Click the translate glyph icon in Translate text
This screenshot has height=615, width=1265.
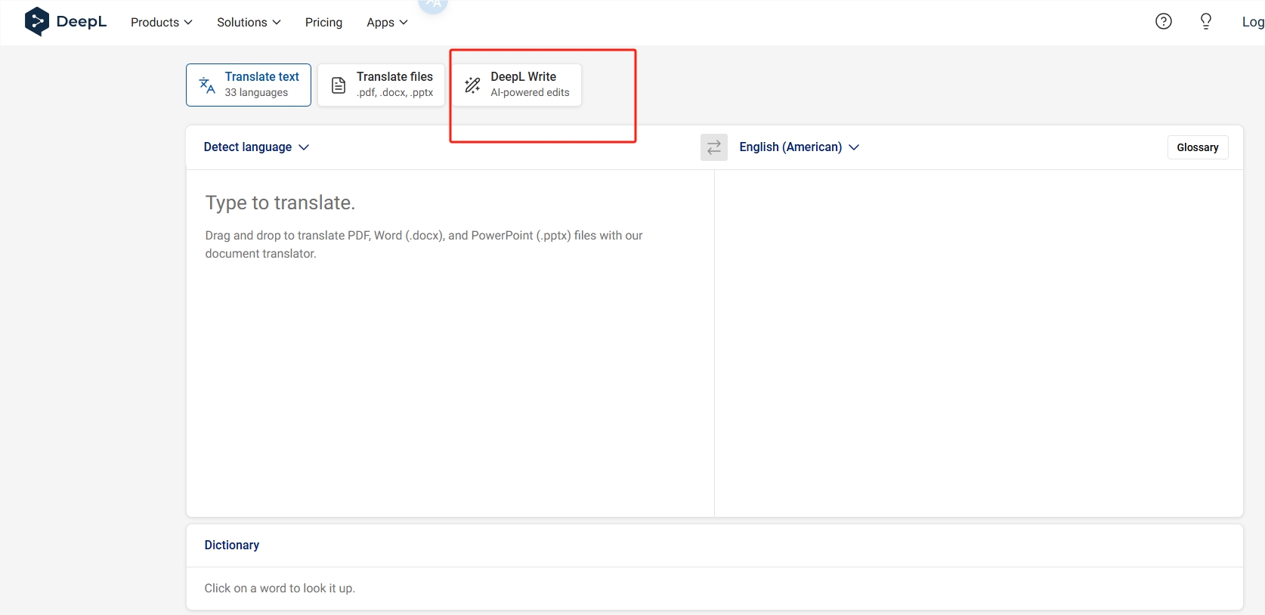tap(207, 85)
